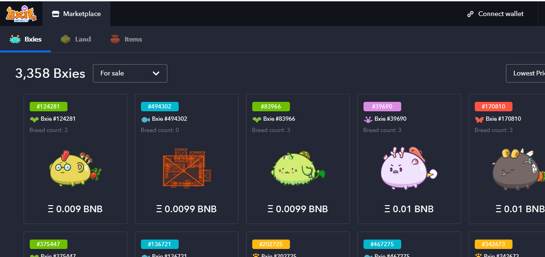
Task: Click the 0.009 BNB price
Action: [75, 209]
